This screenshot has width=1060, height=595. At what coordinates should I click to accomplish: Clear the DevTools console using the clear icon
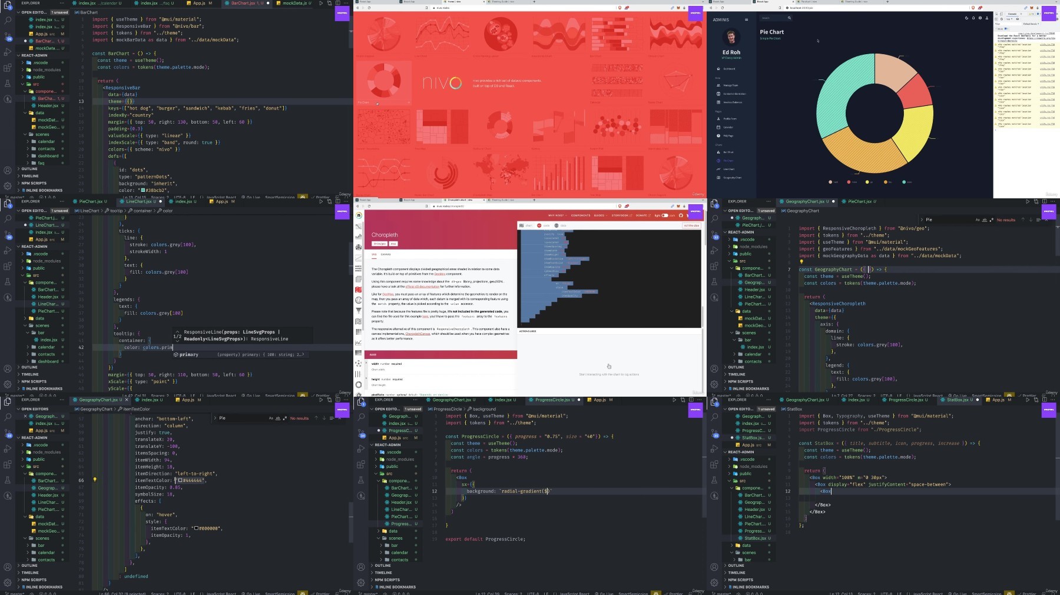point(1003,19)
